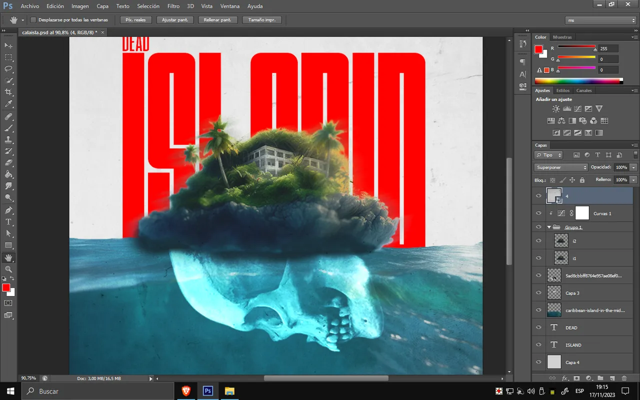The image size is (640, 400).
Task: Select the Horizontal Type tool
Action: click(x=8, y=222)
